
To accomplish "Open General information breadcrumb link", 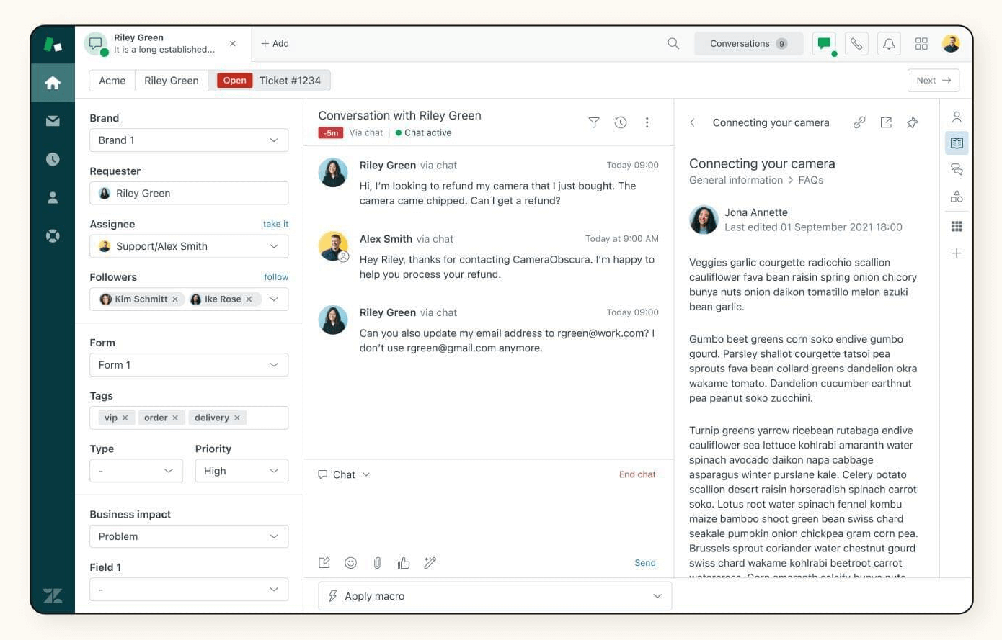I will coord(736,180).
